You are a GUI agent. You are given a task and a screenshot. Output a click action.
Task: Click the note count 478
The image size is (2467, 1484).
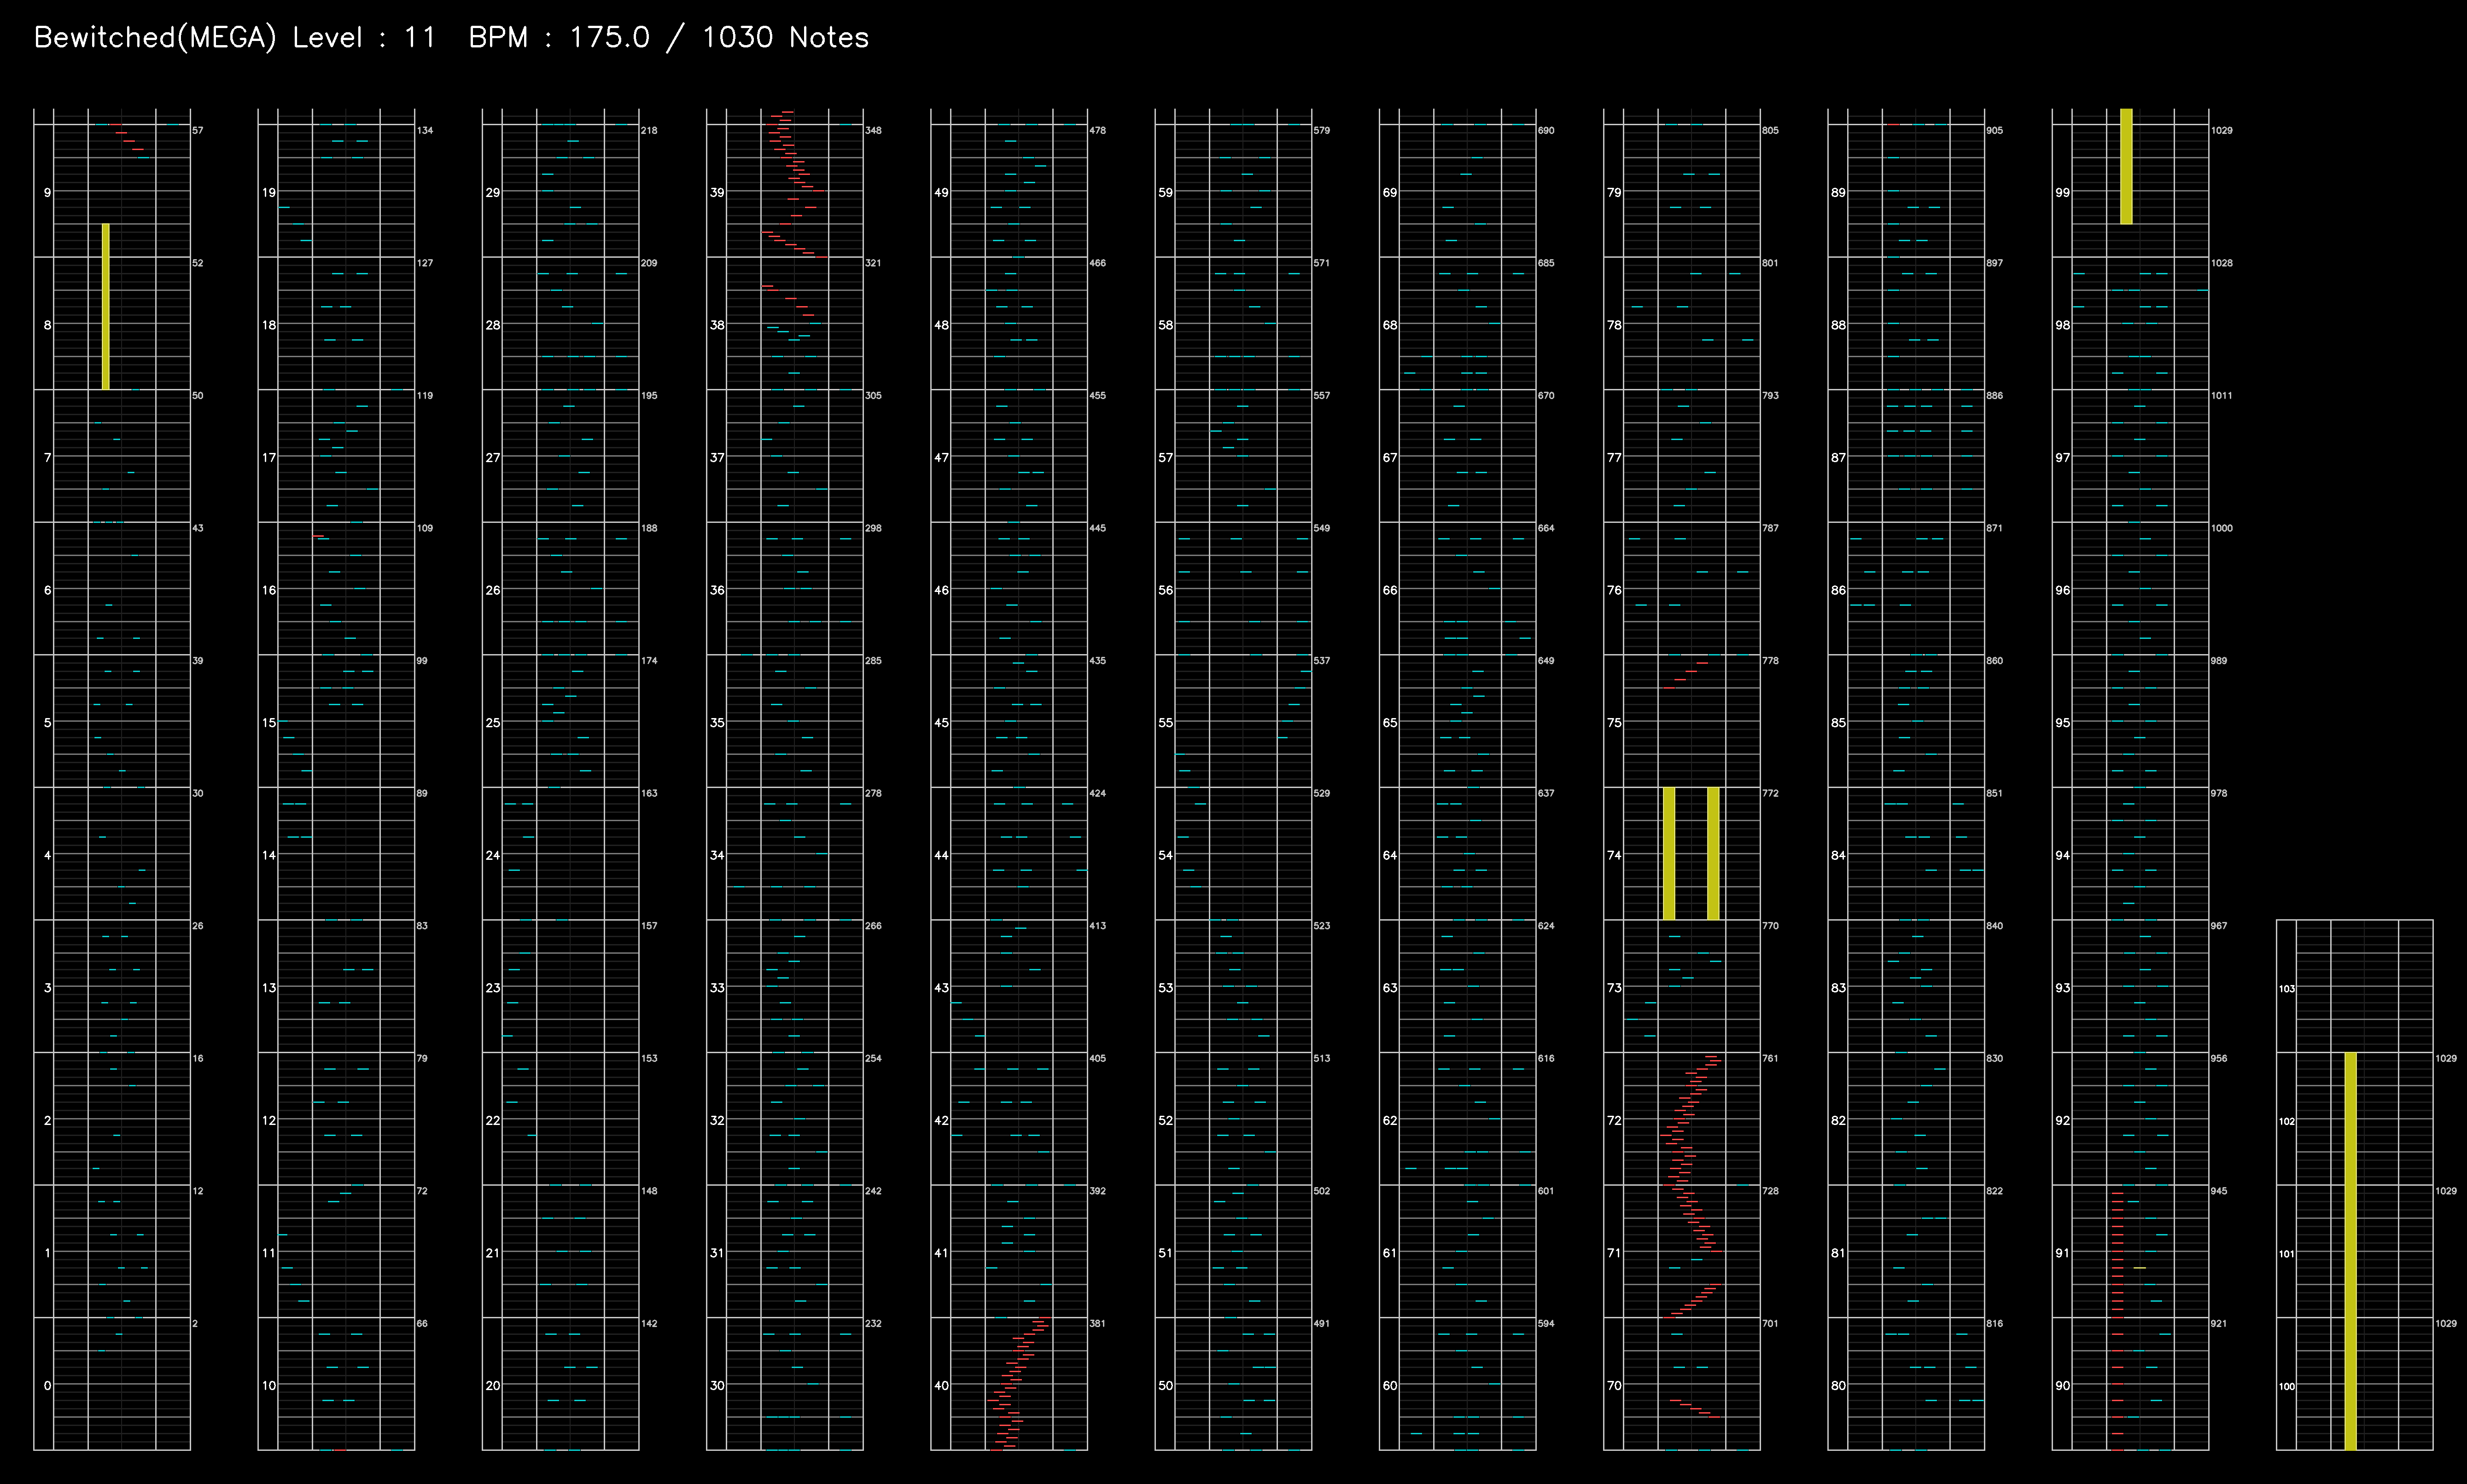click(1097, 130)
